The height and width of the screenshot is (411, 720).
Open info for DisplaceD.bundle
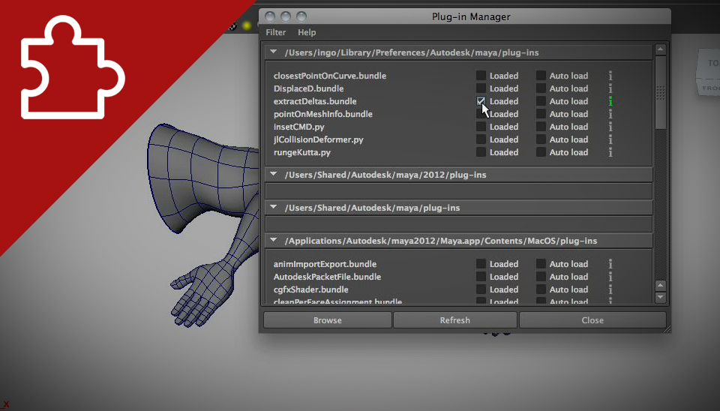(610, 88)
